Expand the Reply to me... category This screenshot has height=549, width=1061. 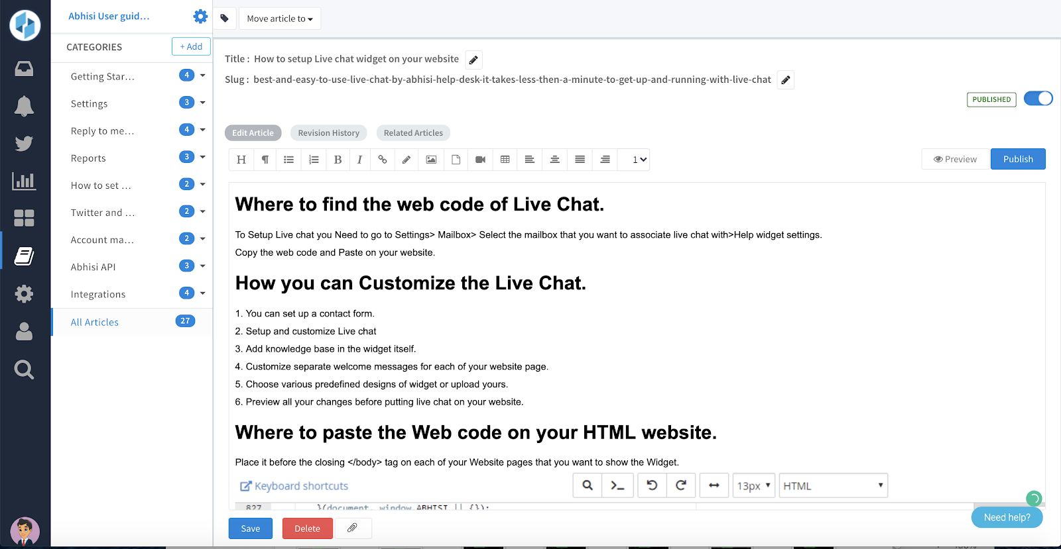202,130
